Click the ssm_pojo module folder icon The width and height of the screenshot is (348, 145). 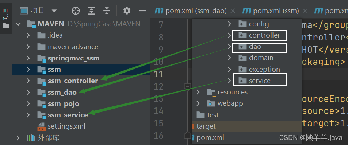[x=42, y=103]
